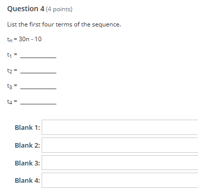Click the underline blank next to t3
Viewport: 198px width, 196px height.
pyautogui.click(x=38, y=89)
